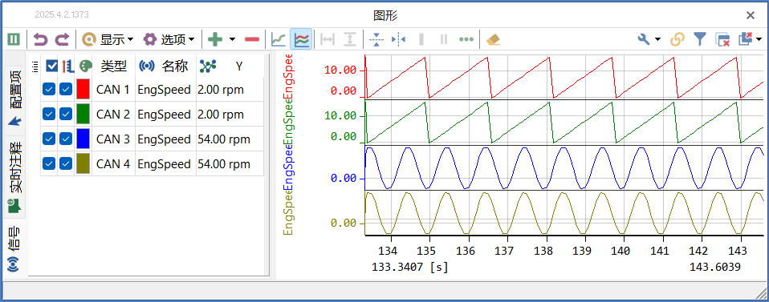Toggle second checkbox of CAN 1 row
The width and height of the screenshot is (769, 302).
(x=66, y=90)
